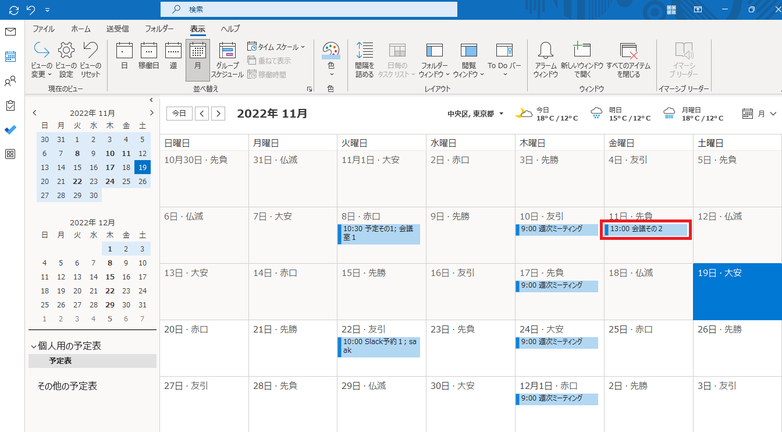The image size is (782, 432).
Task: Open the ファイル menu tab
Action: click(44, 29)
